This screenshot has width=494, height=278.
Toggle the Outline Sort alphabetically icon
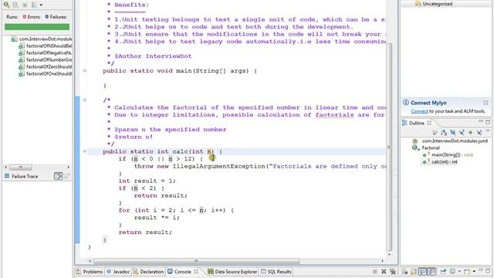point(444,132)
